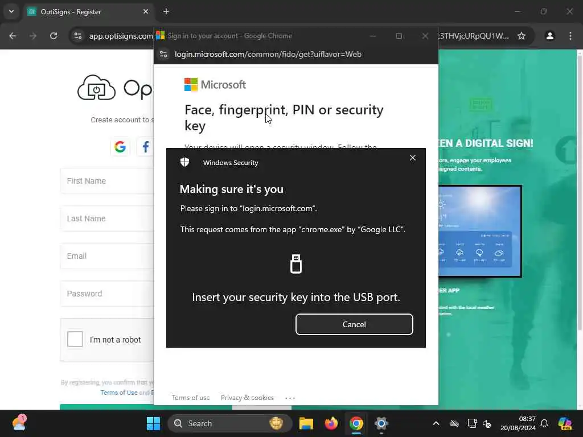
Task: Click the network display tray icon
Action: pos(472,423)
